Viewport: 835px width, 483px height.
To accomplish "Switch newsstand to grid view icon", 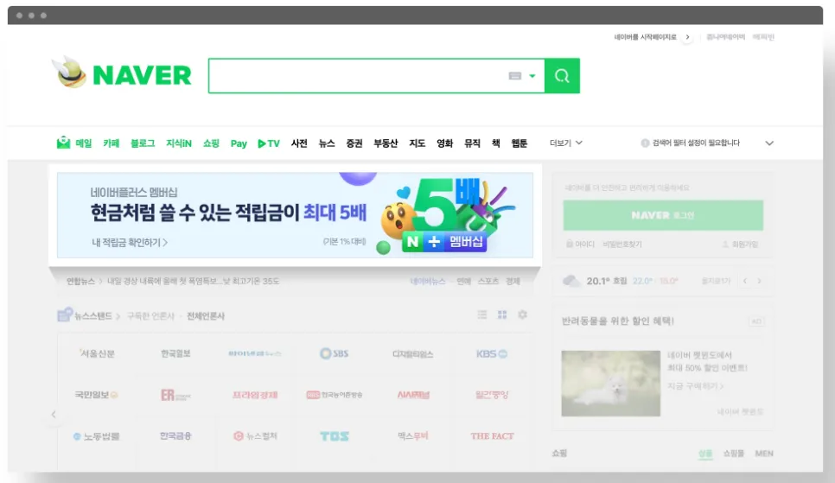I will click(502, 315).
